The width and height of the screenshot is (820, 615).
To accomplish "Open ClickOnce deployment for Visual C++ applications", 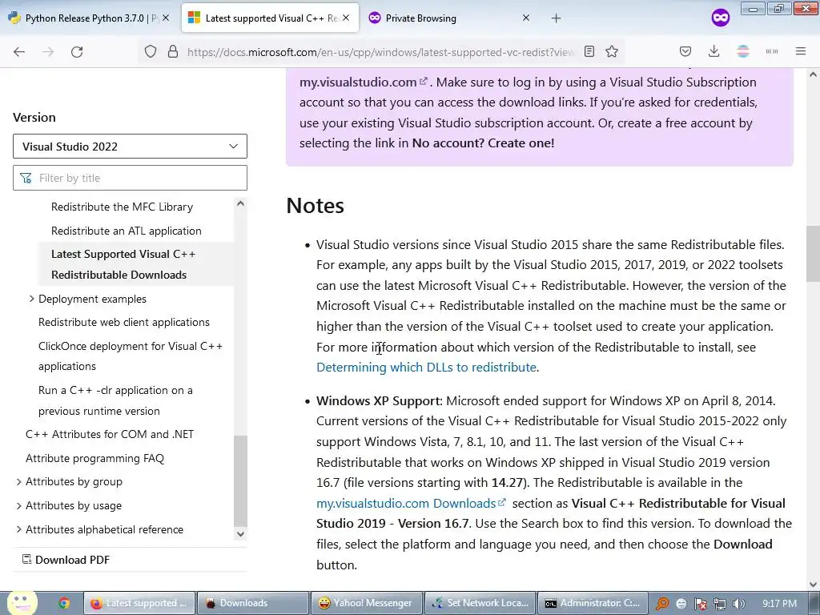I will point(131,356).
